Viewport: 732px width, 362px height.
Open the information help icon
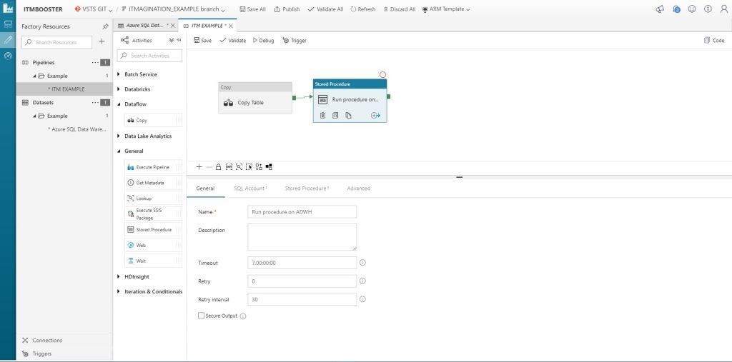pos(708,9)
